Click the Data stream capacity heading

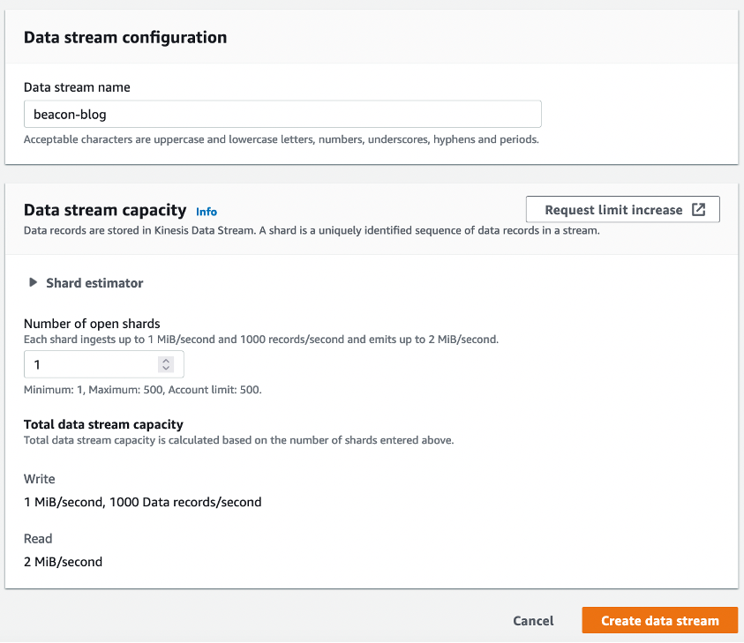click(x=105, y=210)
